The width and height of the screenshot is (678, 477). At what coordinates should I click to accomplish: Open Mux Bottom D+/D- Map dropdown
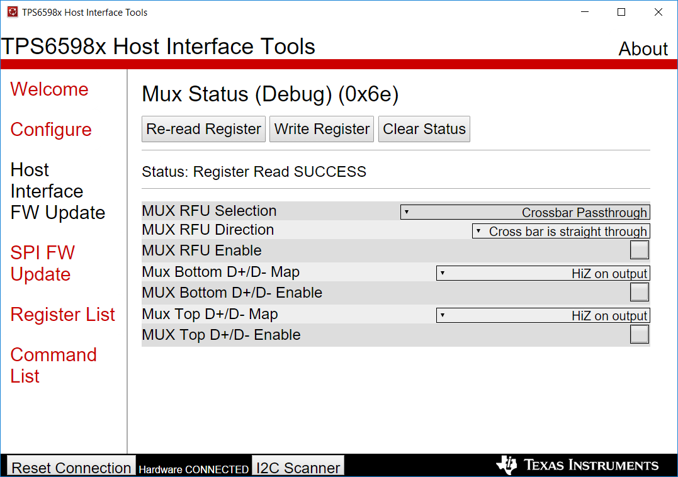click(x=543, y=273)
